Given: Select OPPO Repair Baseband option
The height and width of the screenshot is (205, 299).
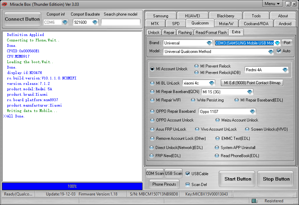Looking at the screenshot, I should coord(152,111).
